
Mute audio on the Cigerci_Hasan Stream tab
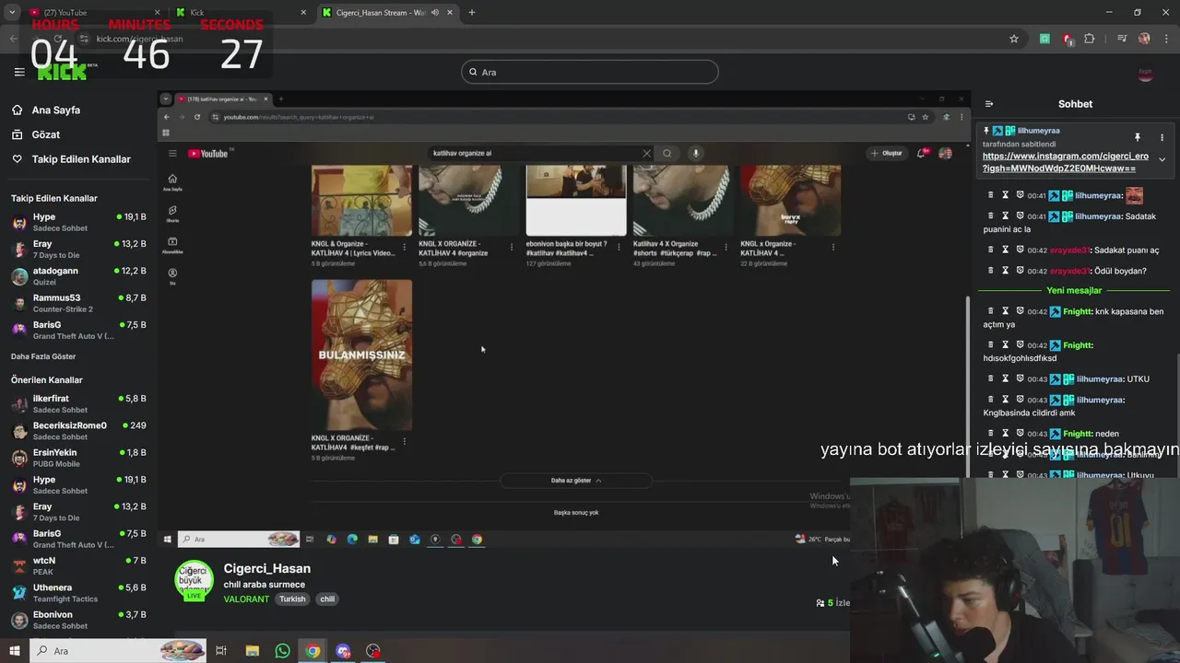(x=436, y=13)
